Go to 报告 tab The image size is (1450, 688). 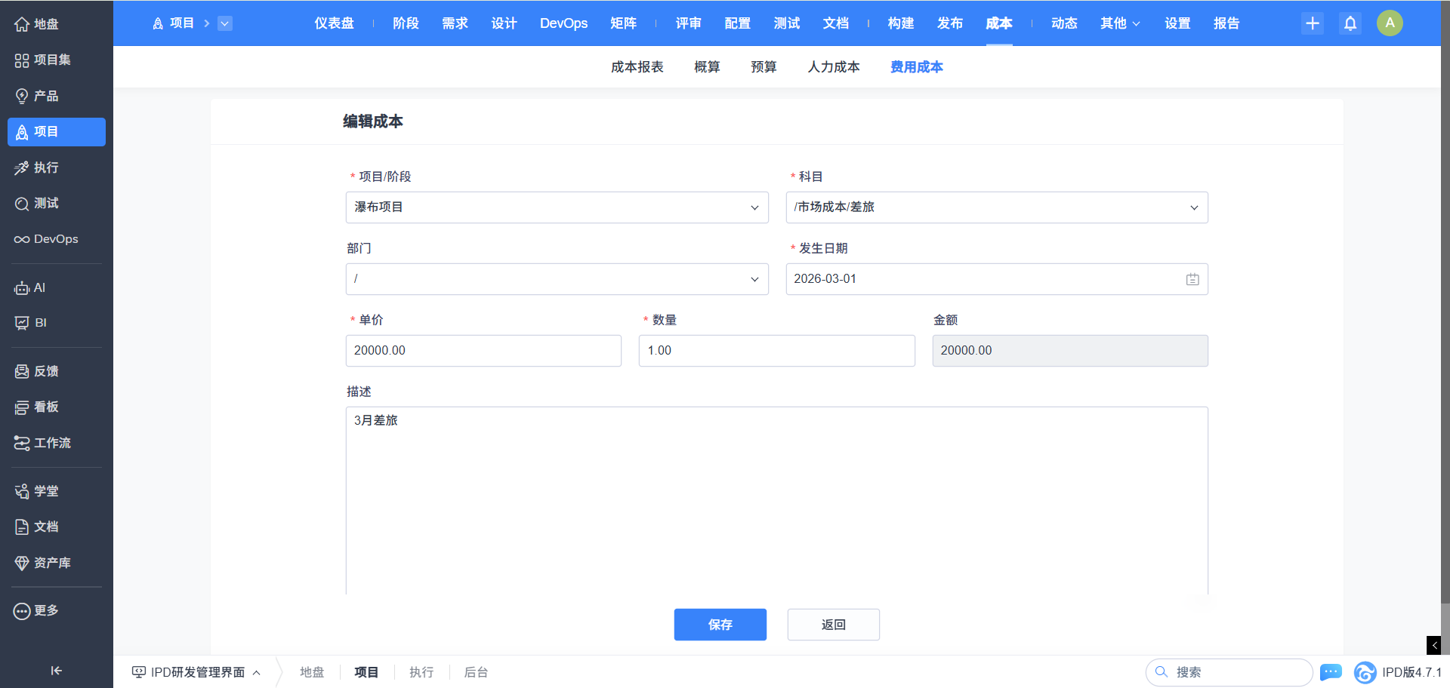pyautogui.click(x=1226, y=23)
